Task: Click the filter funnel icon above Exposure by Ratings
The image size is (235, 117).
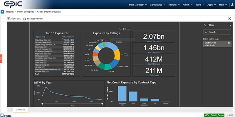Action: point(120,29)
